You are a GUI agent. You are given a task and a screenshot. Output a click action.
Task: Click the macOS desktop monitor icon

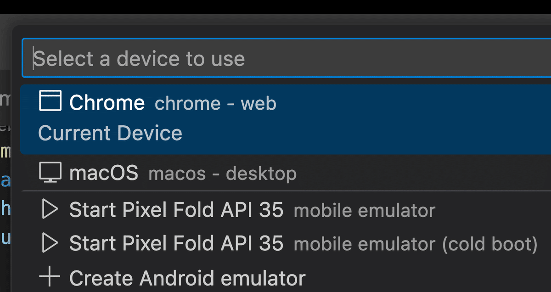(x=50, y=173)
